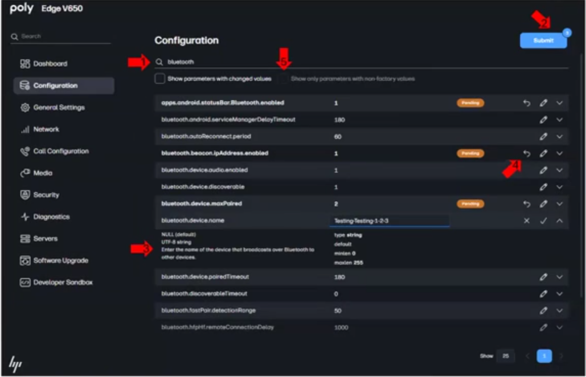Expand bluetooth.beacon.ipAddress.enabled row details
586x377 pixels.
[x=559, y=153]
